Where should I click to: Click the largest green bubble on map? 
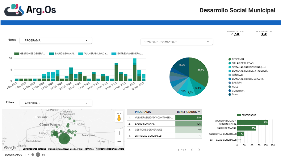click(x=64, y=139)
